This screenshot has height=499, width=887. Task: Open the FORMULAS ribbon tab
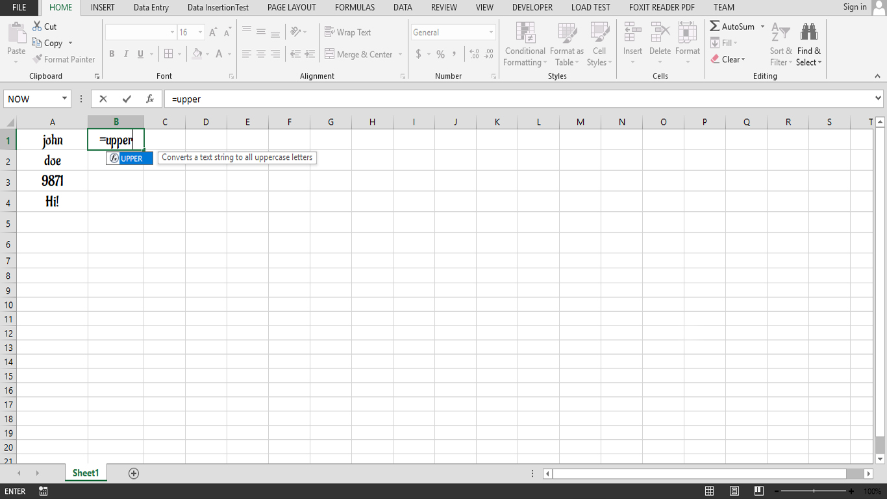click(x=355, y=8)
